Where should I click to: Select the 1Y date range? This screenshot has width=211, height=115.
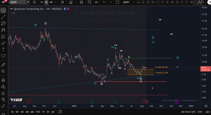pos(43,112)
